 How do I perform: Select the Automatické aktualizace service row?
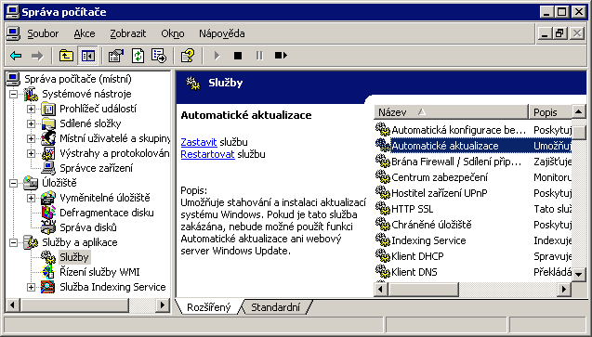(473, 146)
